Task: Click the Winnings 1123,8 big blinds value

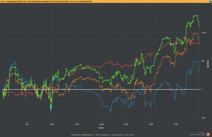Action: [85, 2]
